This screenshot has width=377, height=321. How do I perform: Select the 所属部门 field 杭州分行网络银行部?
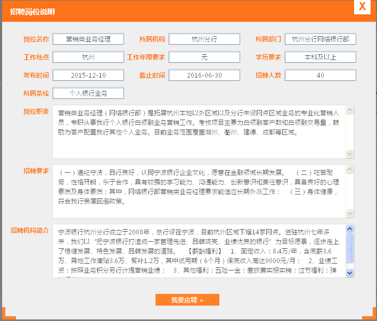click(x=321, y=39)
